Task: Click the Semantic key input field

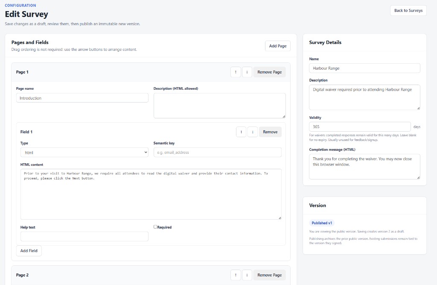Action: pyautogui.click(x=217, y=153)
